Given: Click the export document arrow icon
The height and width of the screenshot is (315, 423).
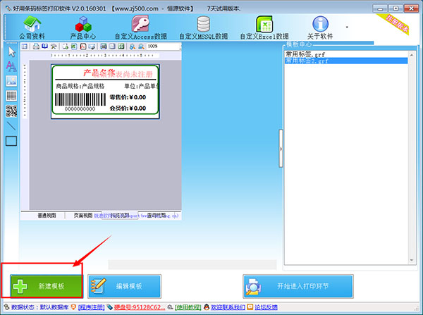Looking at the screenshot, I should coord(66,47).
